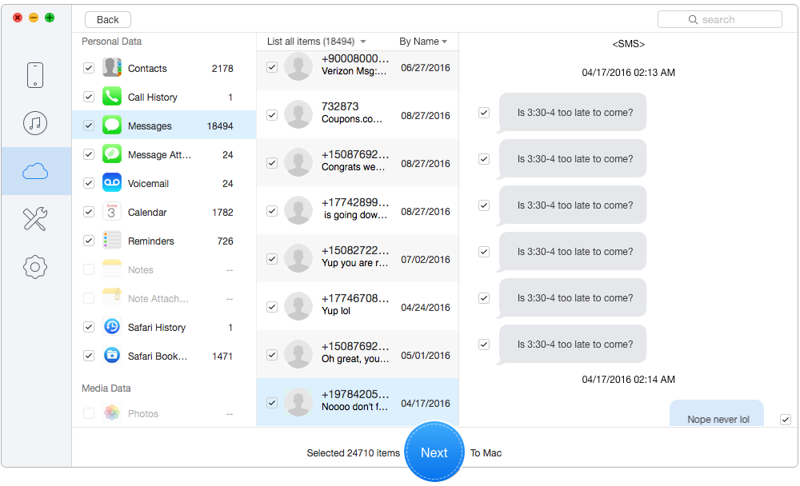
Task: Click the Back button
Action: click(108, 19)
